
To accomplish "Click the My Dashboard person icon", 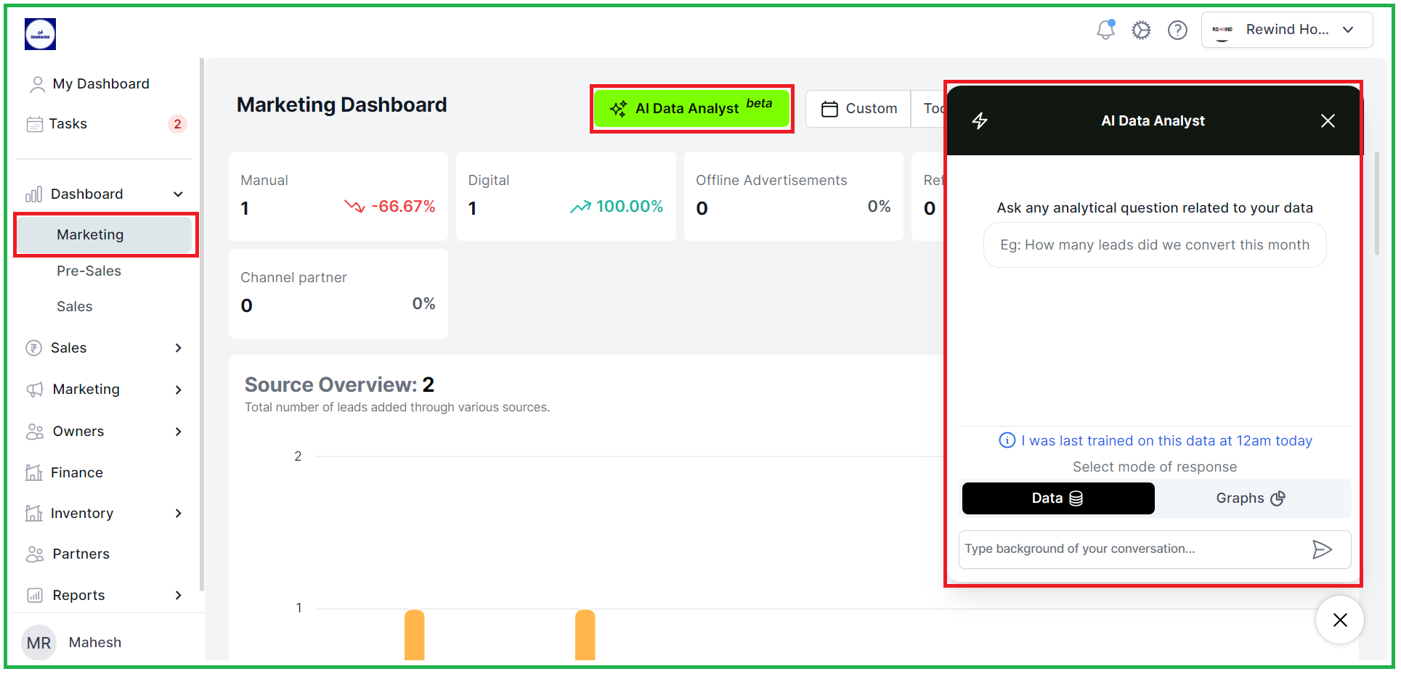I will 37,84.
